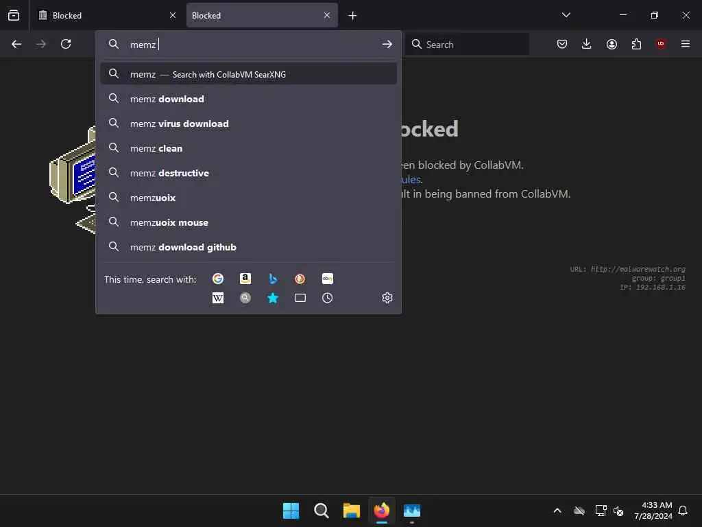Screen dimensions: 702x527
Task: Open the uBlock Origin extension icon
Action: click(661, 44)
